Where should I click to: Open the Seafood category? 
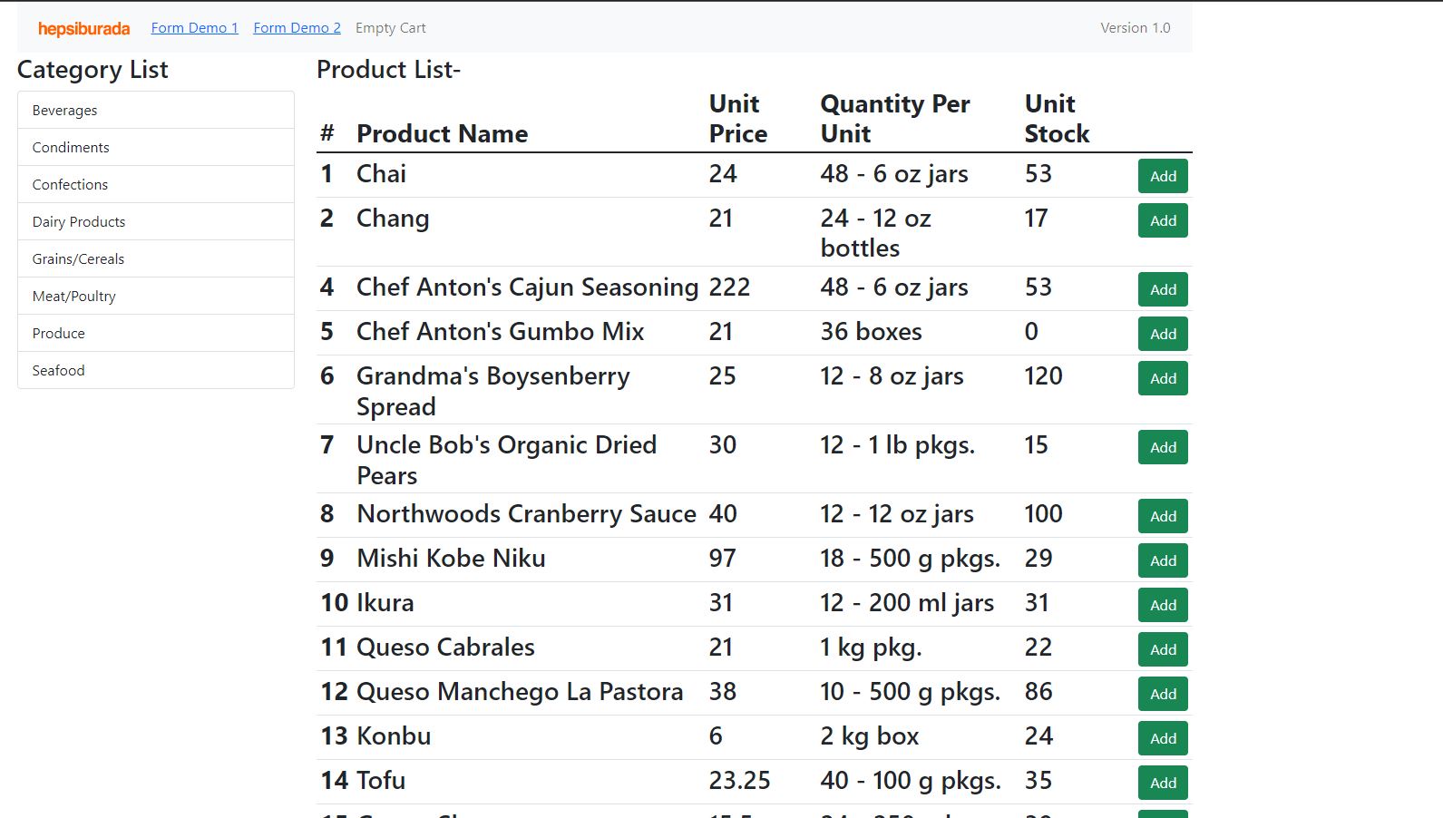[x=155, y=370]
